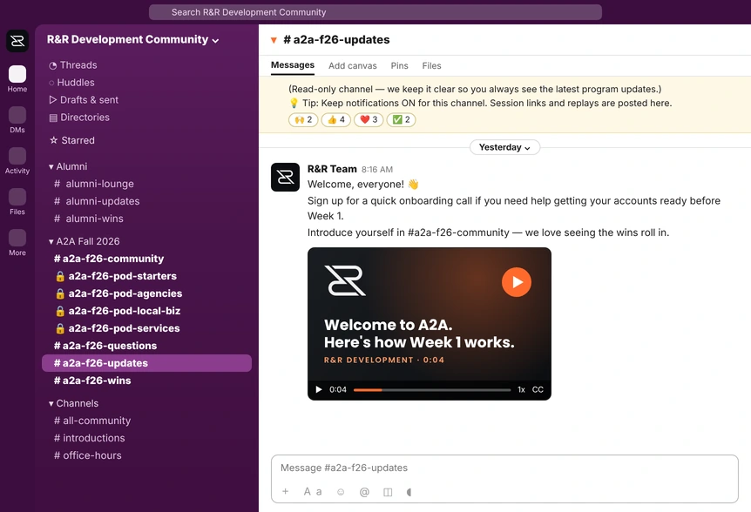Open Threads in the sidebar

click(x=73, y=65)
